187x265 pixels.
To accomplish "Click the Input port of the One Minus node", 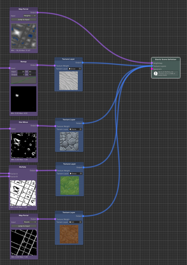I will (10, 129).
